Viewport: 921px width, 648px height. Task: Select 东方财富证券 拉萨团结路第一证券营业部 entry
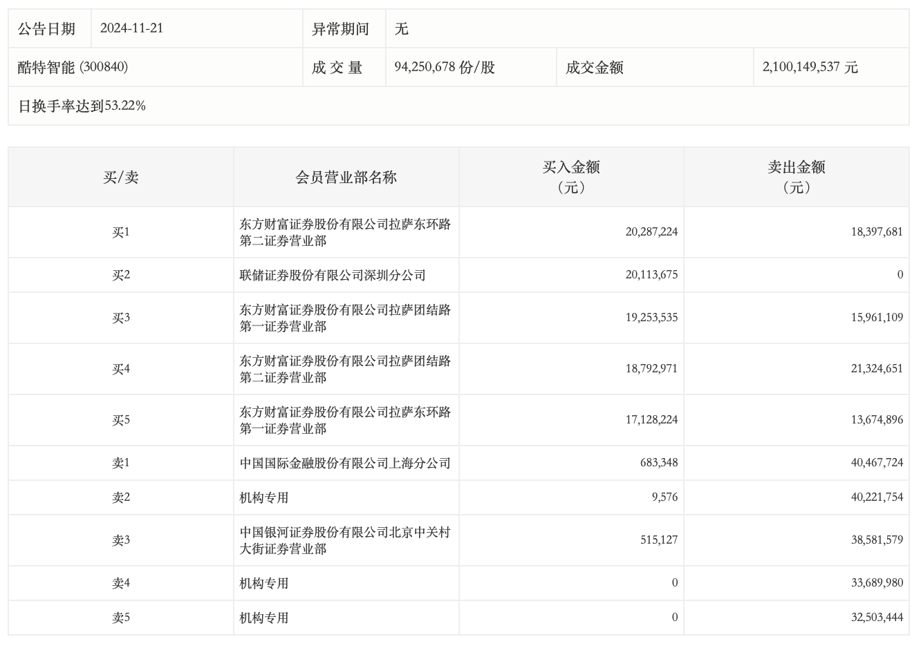tap(345, 318)
